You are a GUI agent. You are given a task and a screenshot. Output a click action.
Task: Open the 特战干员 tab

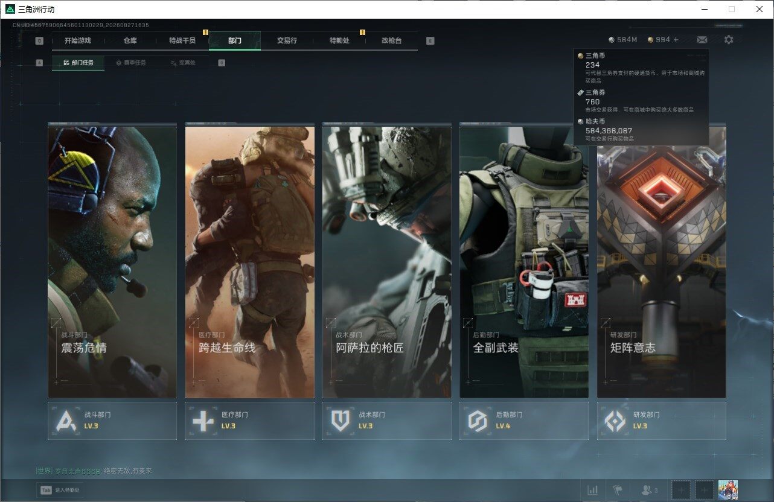pos(182,40)
